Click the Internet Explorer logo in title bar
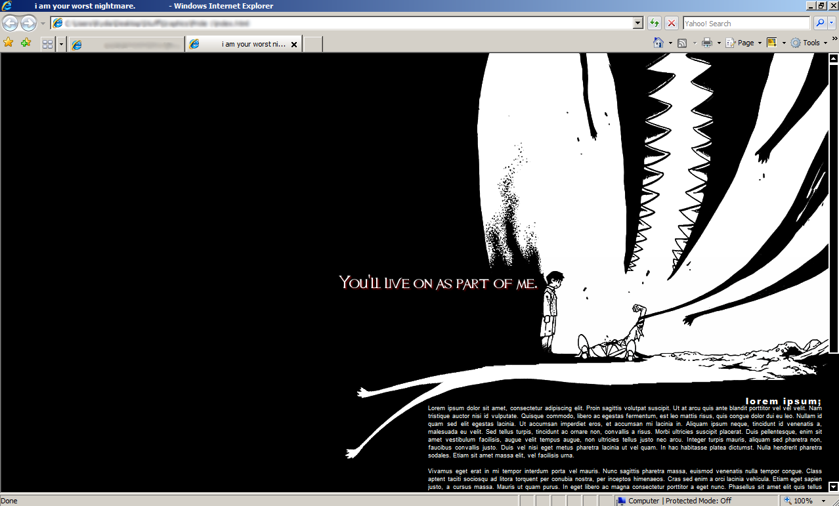 pyautogui.click(x=7, y=6)
